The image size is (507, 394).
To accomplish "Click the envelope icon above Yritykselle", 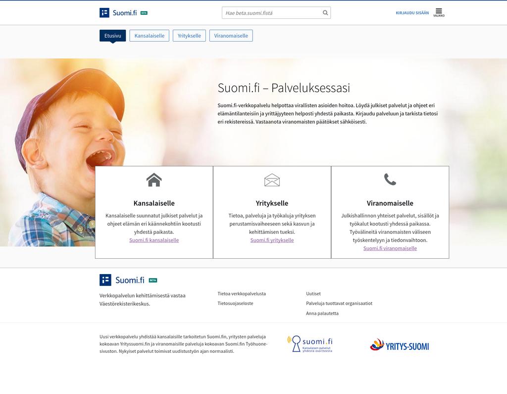I will point(272,180).
